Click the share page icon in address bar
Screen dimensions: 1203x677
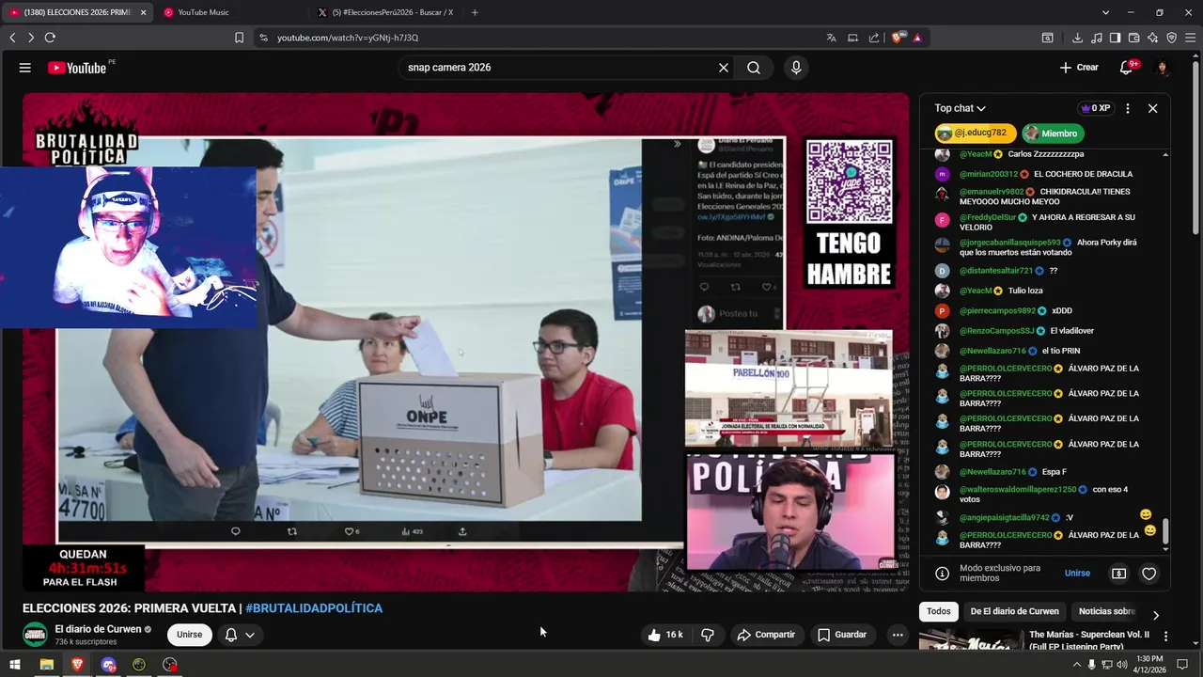click(874, 38)
